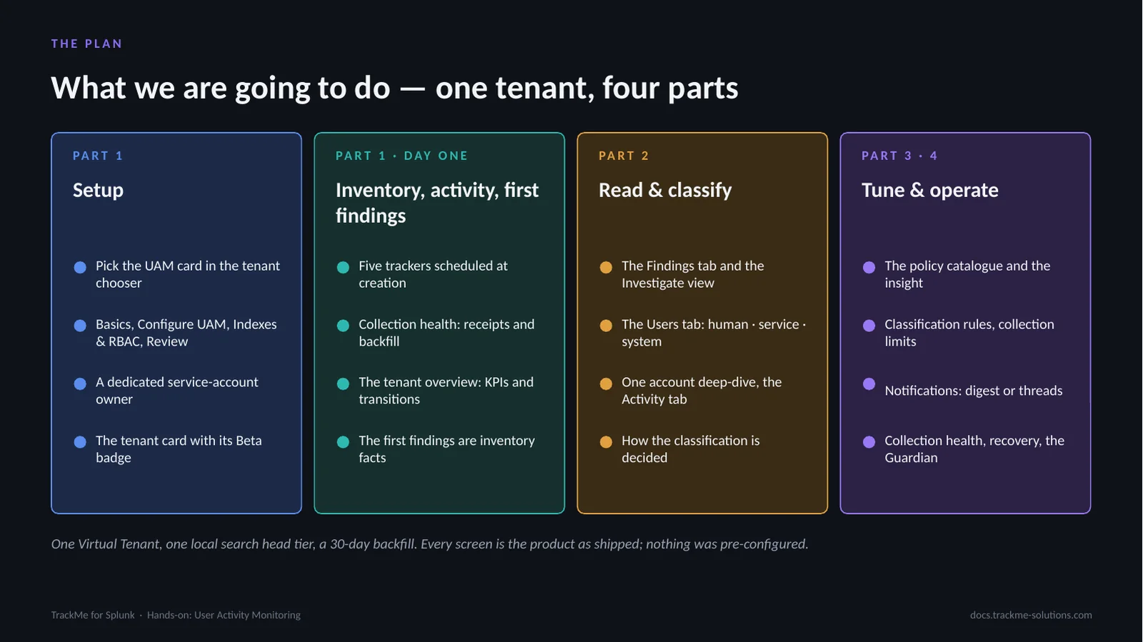
Task: Click the 'Read & classify' card title
Action: coord(665,190)
